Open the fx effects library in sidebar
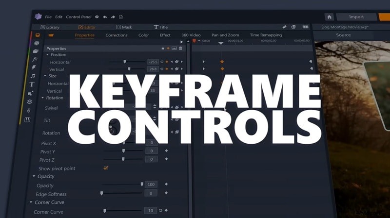The width and height of the screenshot is (390, 218). click(x=35, y=59)
